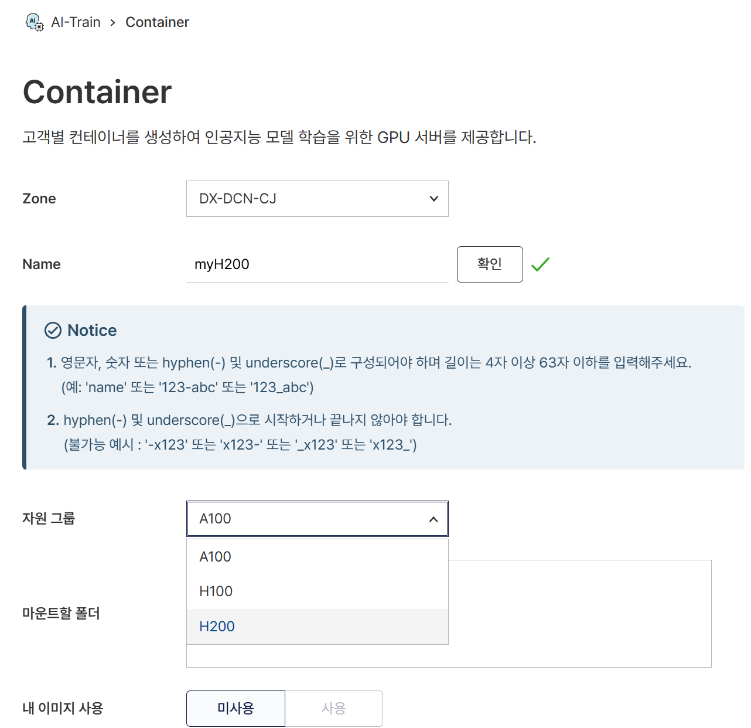Image resolution: width=751 pixels, height=728 pixels.
Task: Switch 내 이미지 사용 to 사용
Action: coord(333,708)
